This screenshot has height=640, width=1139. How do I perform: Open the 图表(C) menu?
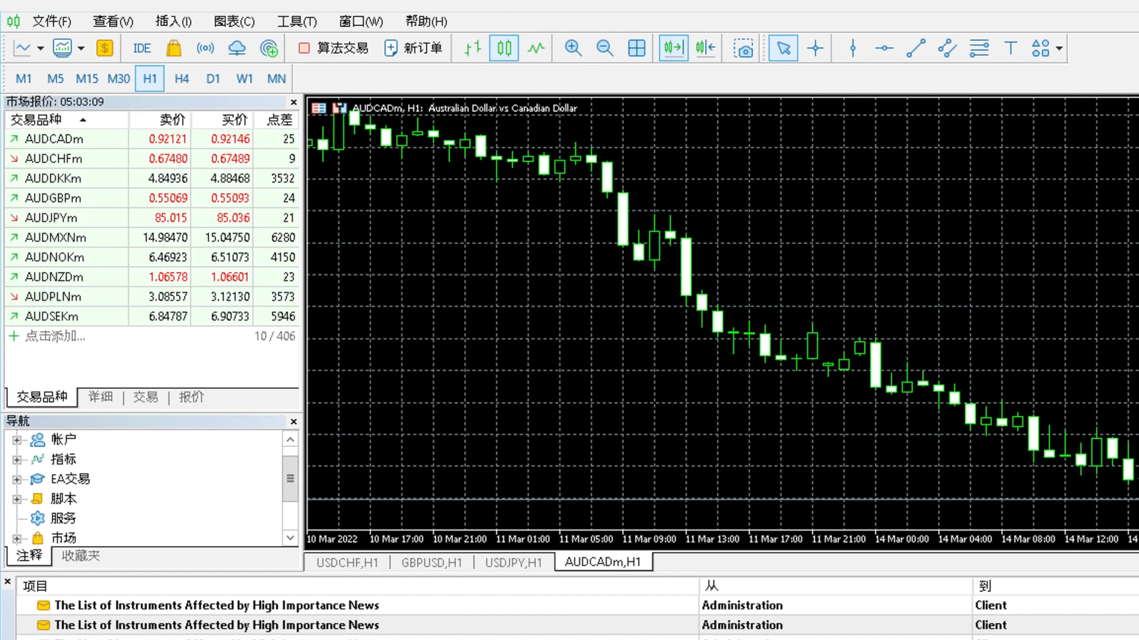[x=234, y=21]
